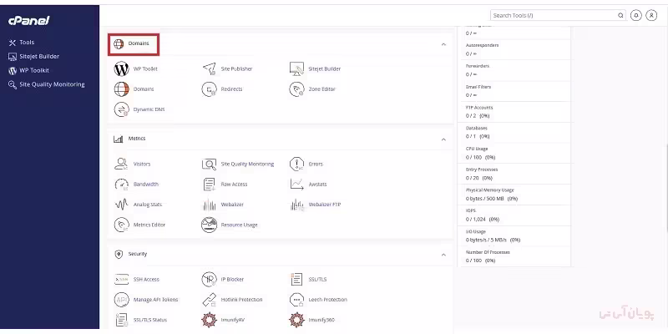The width and height of the screenshot is (668, 334).
Task: Select Sitejet Builder in the sidebar
Action: coord(39,56)
